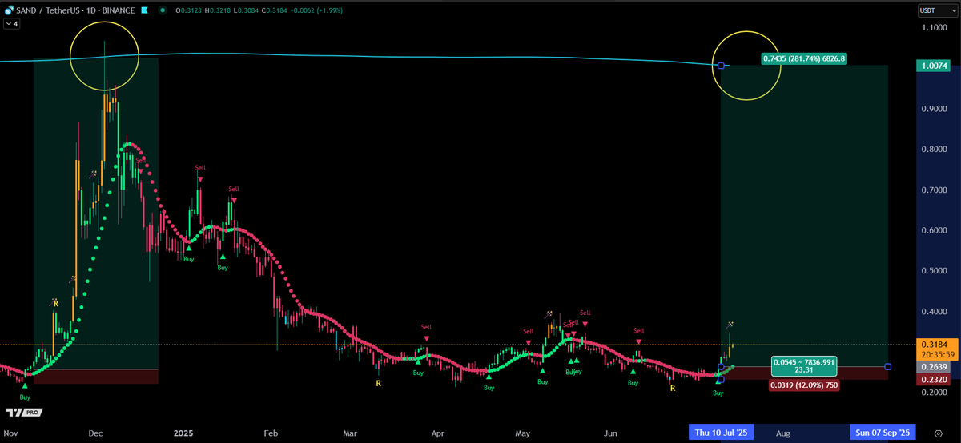Select the blue circle handle on the profit target line
Image resolution: width=961 pixels, height=443 pixels.
pyautogui.click(x=721, y=66)
